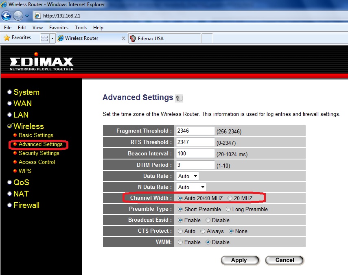Open the Favorites menu
This screenshot has width=348, height=275.
pos(59,28)
